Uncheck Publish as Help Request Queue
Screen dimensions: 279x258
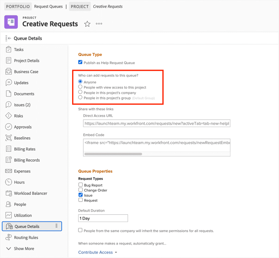80,62
